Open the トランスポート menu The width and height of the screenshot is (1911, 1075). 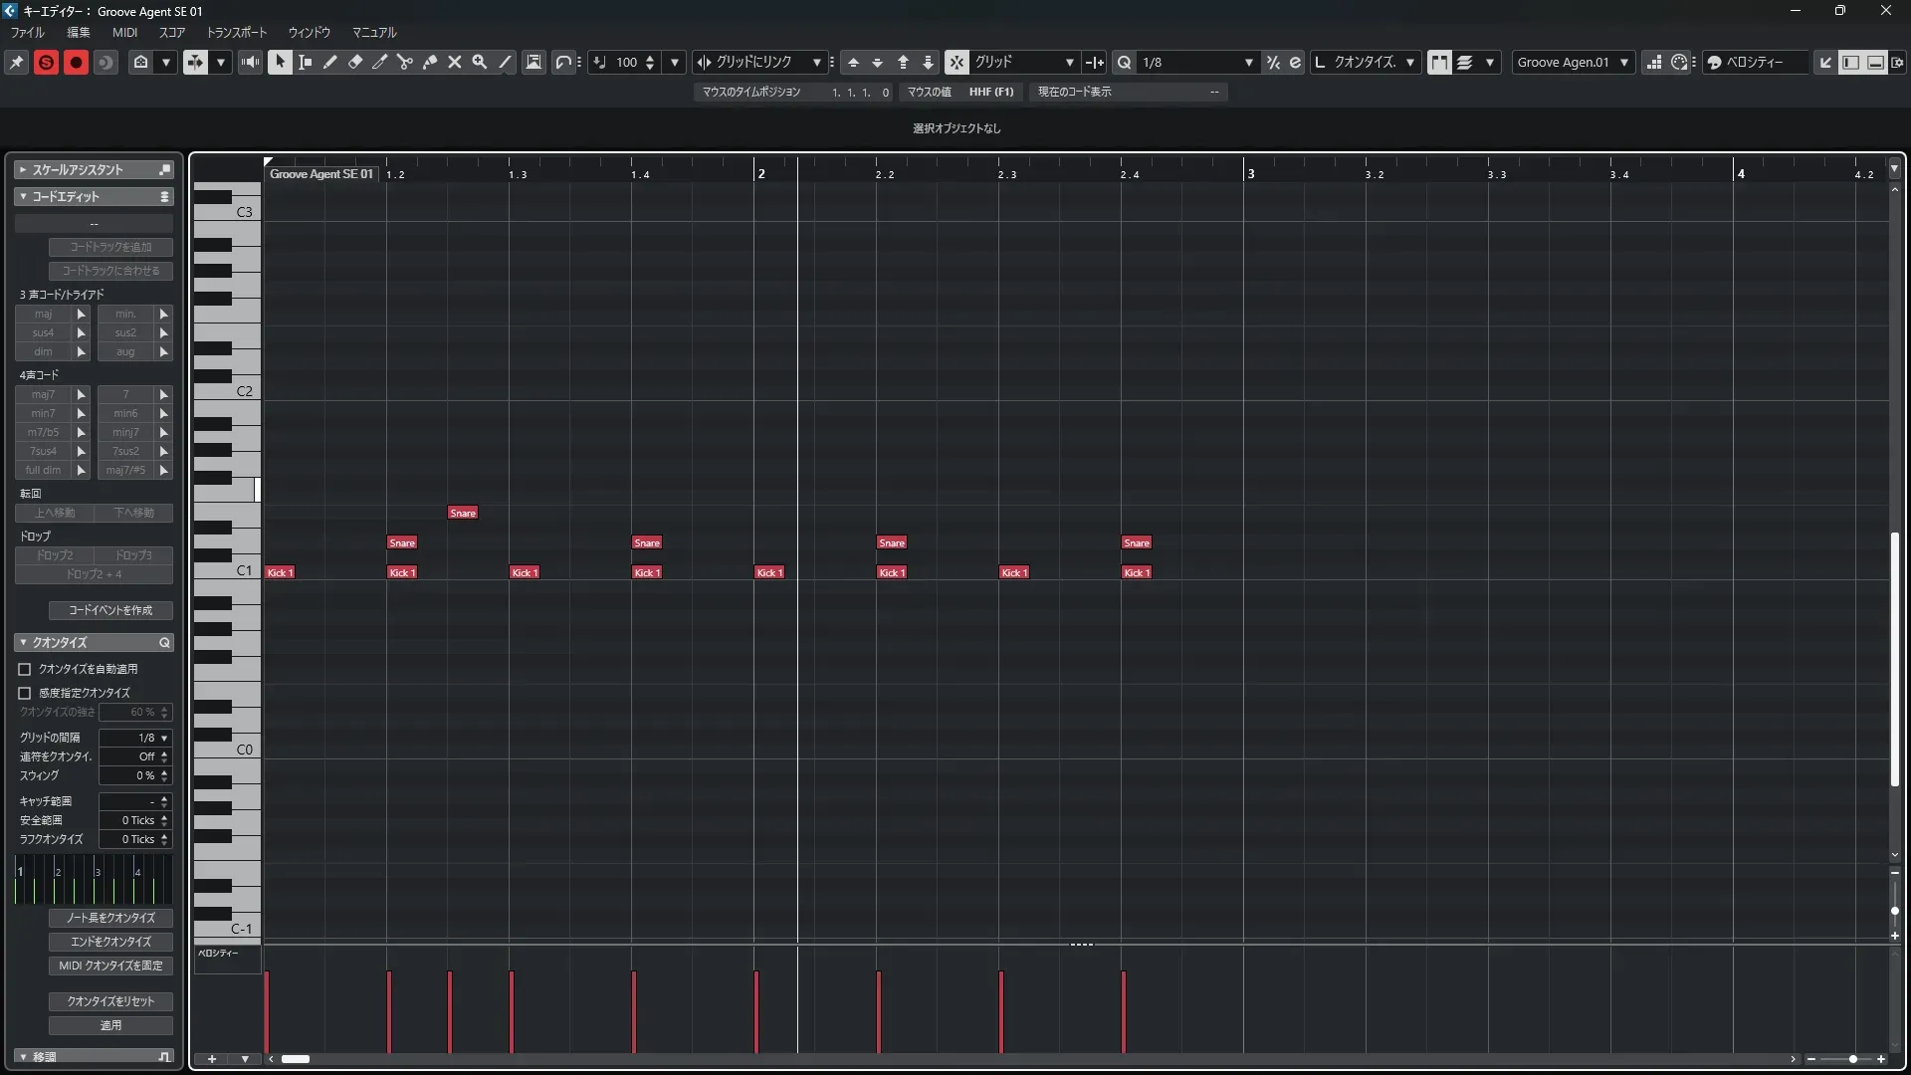[236, 32]
